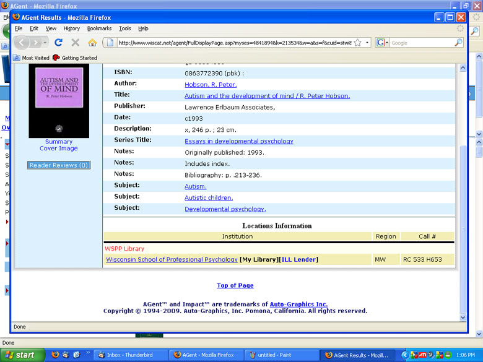Image resolution: width=483 pixels, height=362 pixels.
Task: Follow the author link Hobson, R. Peter
Action: point(211,85)
